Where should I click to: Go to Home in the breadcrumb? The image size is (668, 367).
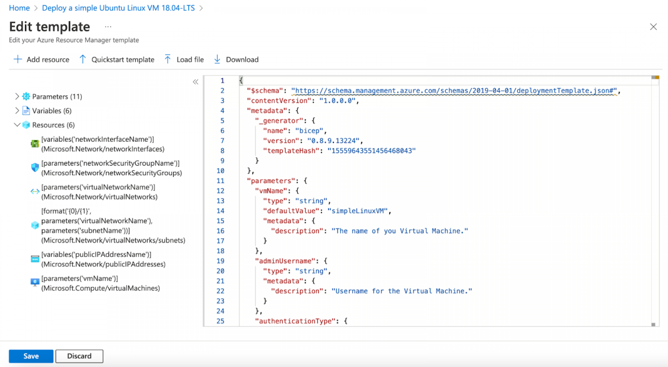tap(19, 8)
